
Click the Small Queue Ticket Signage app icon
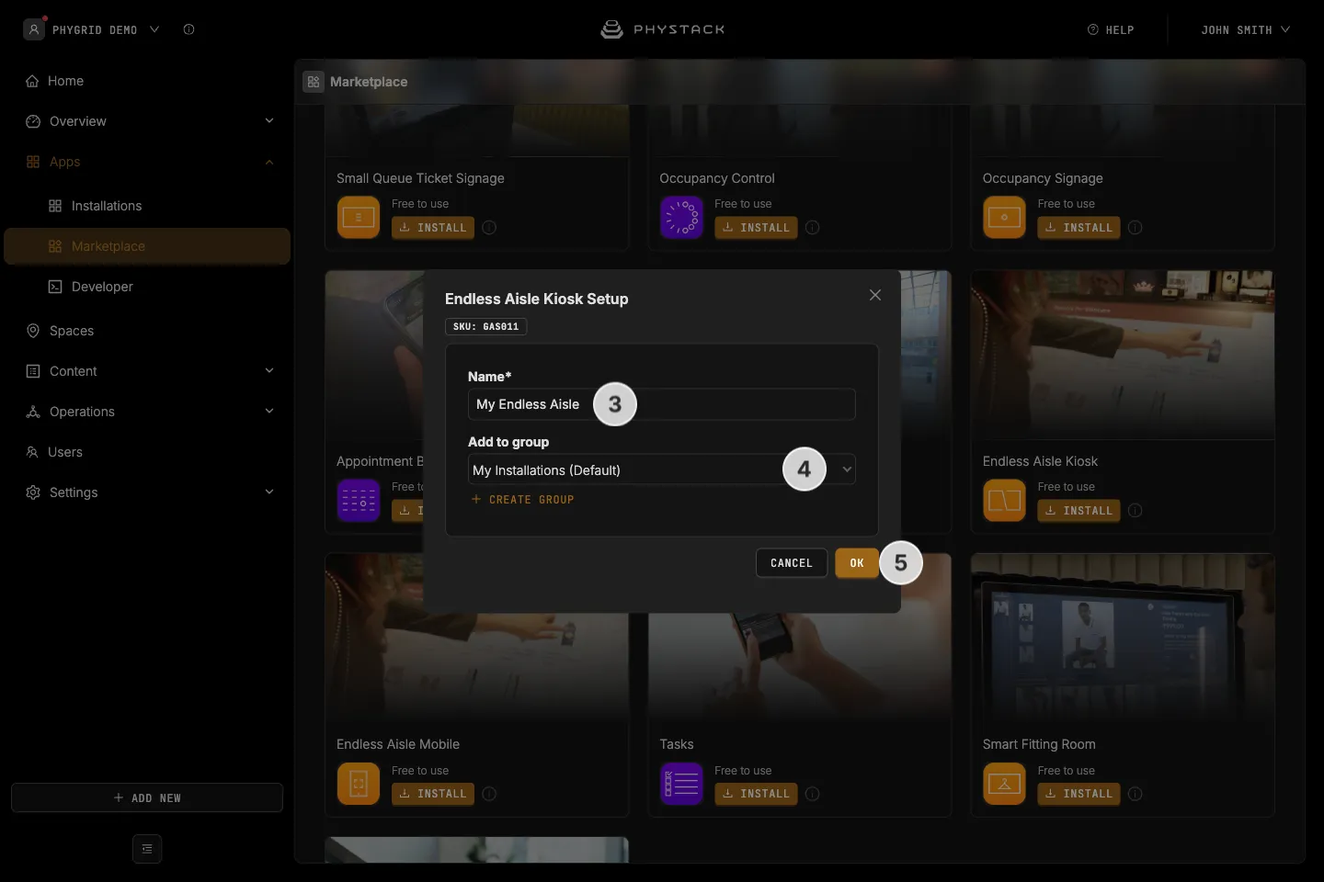point(359,218)
